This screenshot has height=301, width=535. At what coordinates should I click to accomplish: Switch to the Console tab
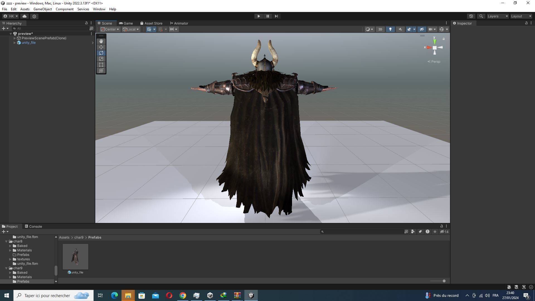tap(33, 226)
